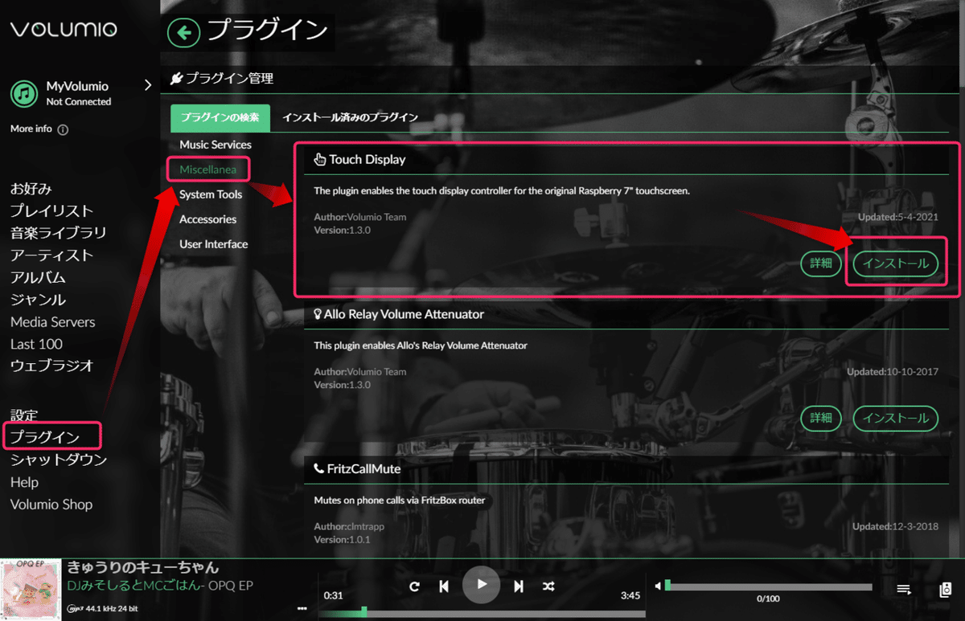Click the MP3 format badge
The height and width of the screenshot is (621, 965).
point(76,607)
